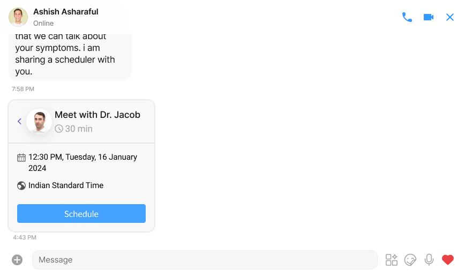Click in the Message input field
This screenshot has width=465, height=277.
click(205, 260)
